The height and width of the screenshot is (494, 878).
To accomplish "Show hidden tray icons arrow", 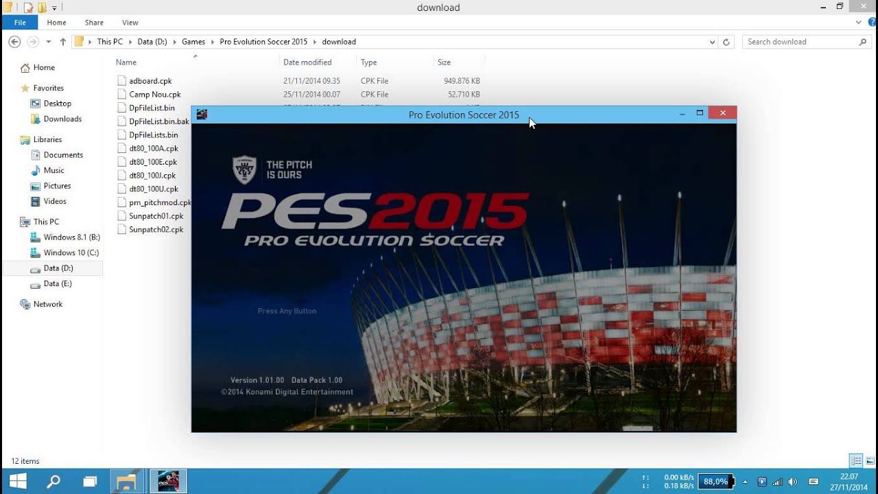I will (745, 482).
